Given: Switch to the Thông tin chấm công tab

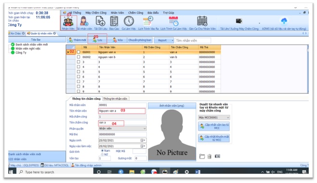Looking at the screenshot, I should tap(86, 99).
